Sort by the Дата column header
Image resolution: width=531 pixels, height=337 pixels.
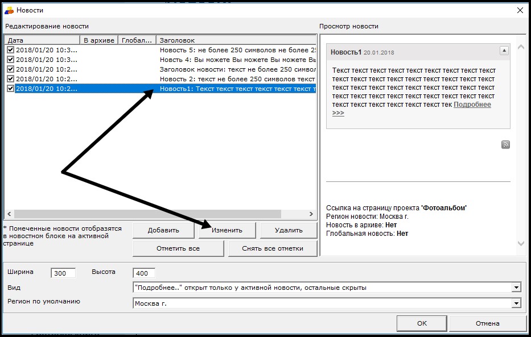pyautogui.click(x=42, y=40)
